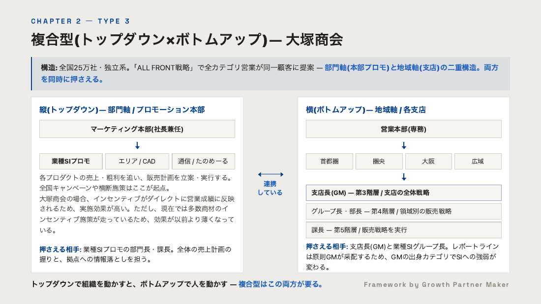Select the 業種SIプロモ box
Image resolution: width=541 pixels, height=304 pixels.
click(71, 161)
